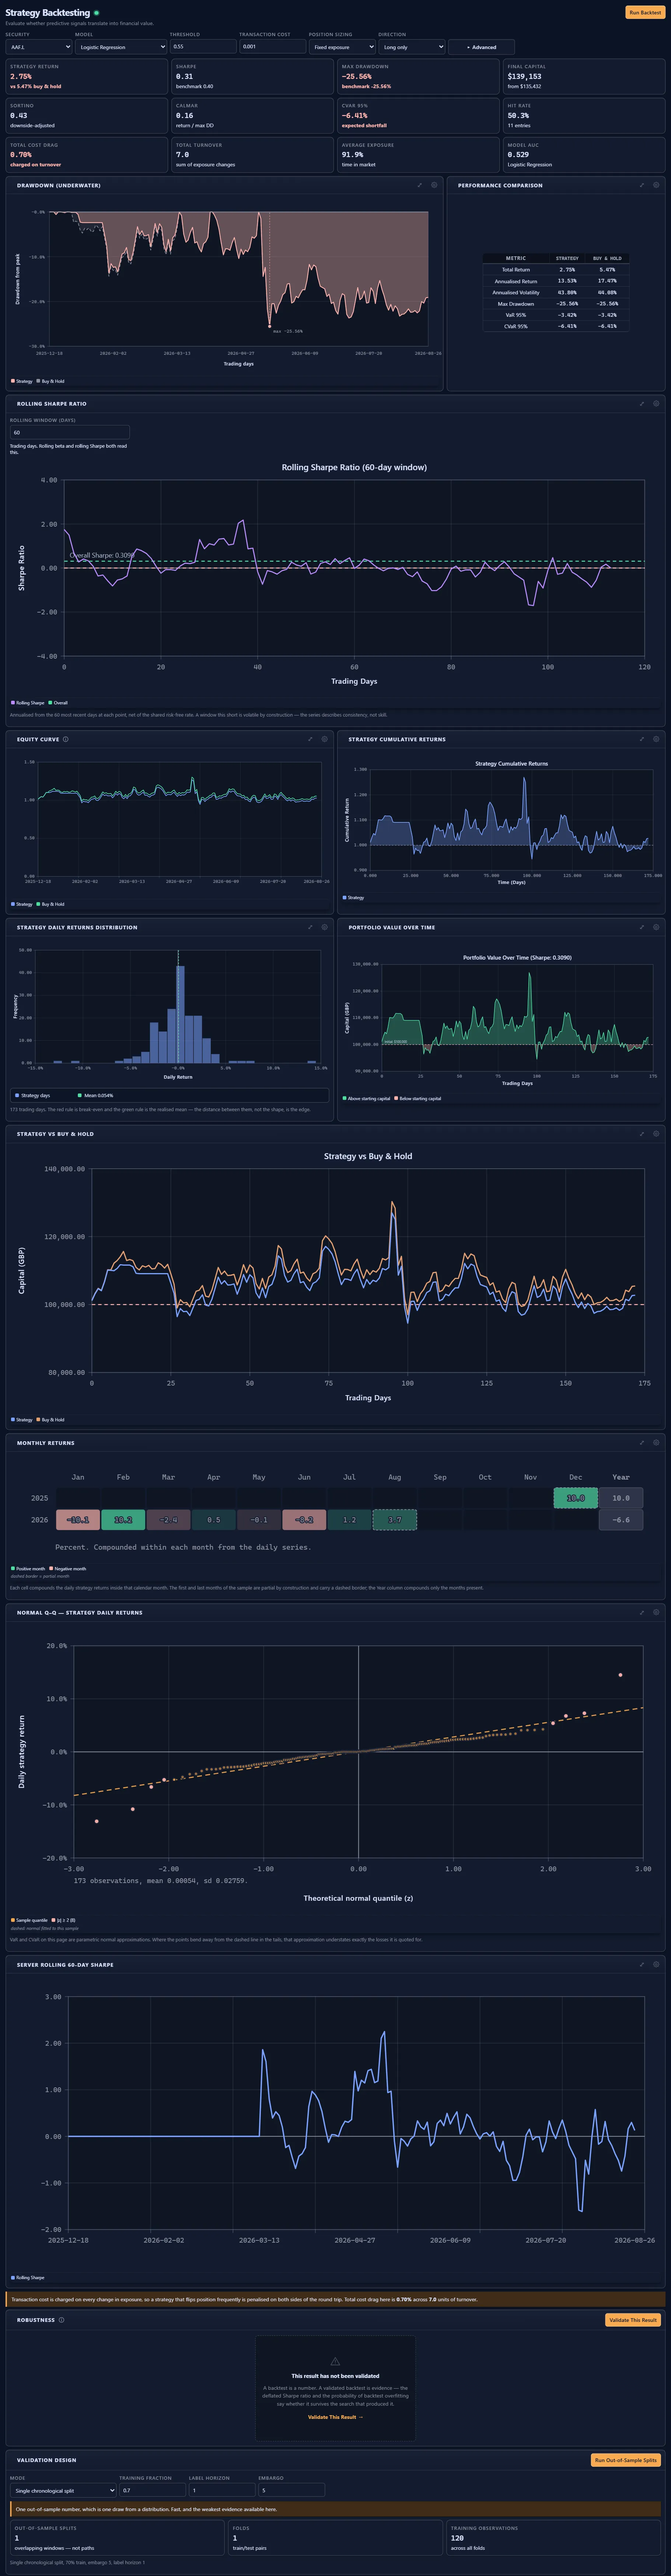Expand the Monthly Returns panel
The width and height of the screenshot is (671, 2576).
(x=642, y=1443)
